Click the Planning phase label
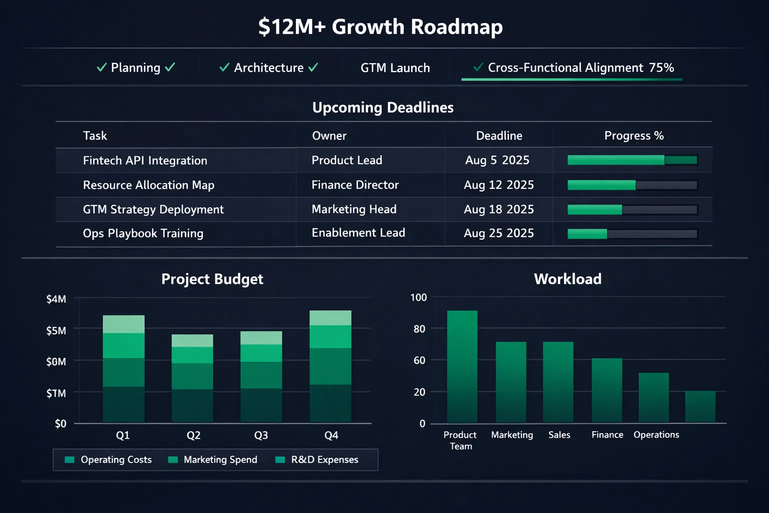 click(135, 67)
